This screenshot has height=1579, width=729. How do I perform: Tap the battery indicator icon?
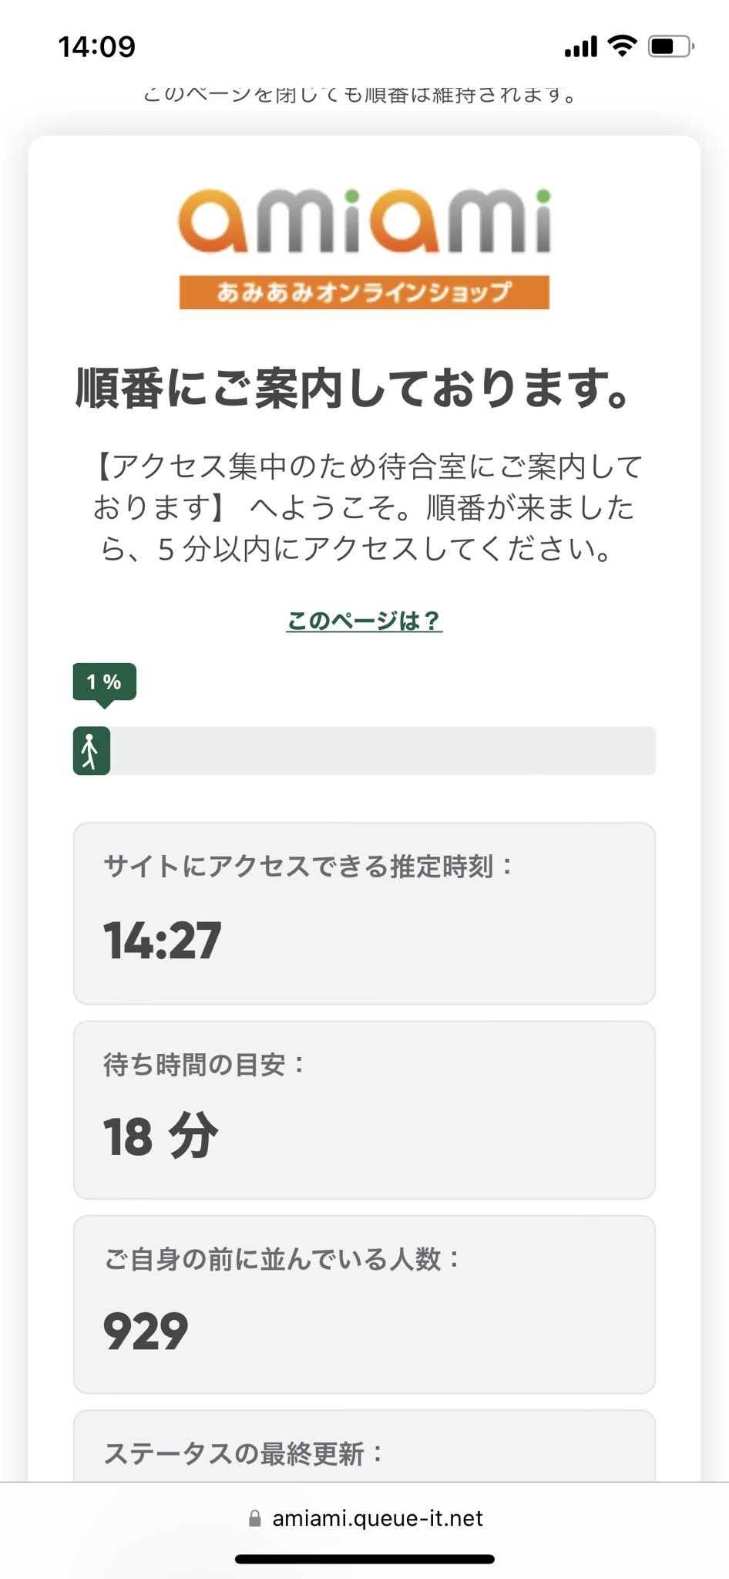670,46
